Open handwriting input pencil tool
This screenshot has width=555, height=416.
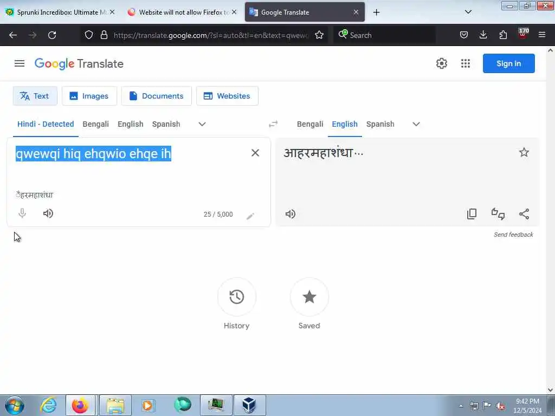(x=250, y=216)
